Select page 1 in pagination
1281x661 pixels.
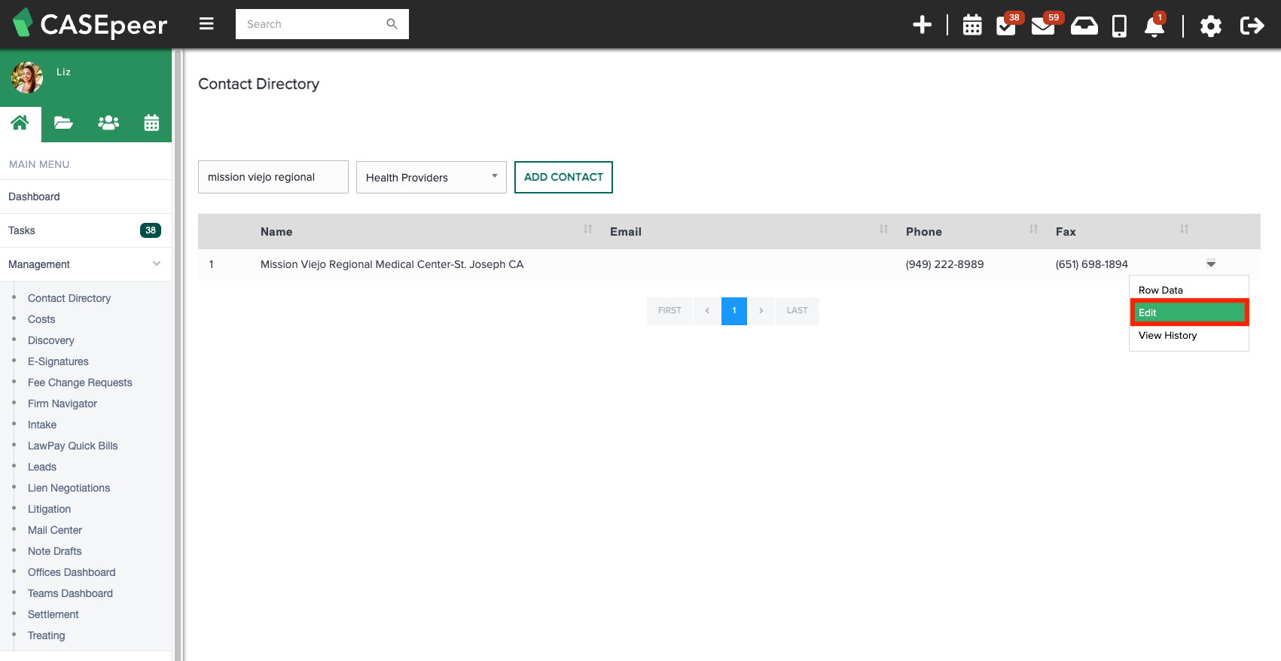coord(734,311)
